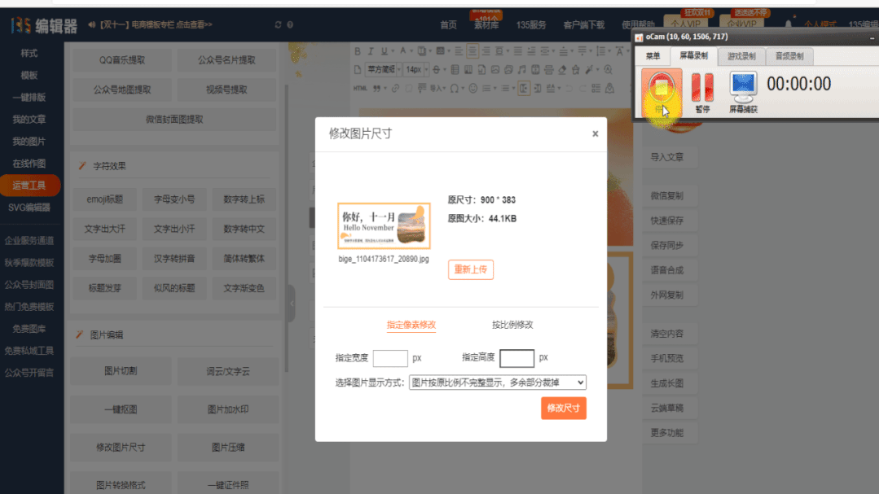879x494 pixels.
Task: Click the 指定高度 input field
Action: (x=516, y=358)
